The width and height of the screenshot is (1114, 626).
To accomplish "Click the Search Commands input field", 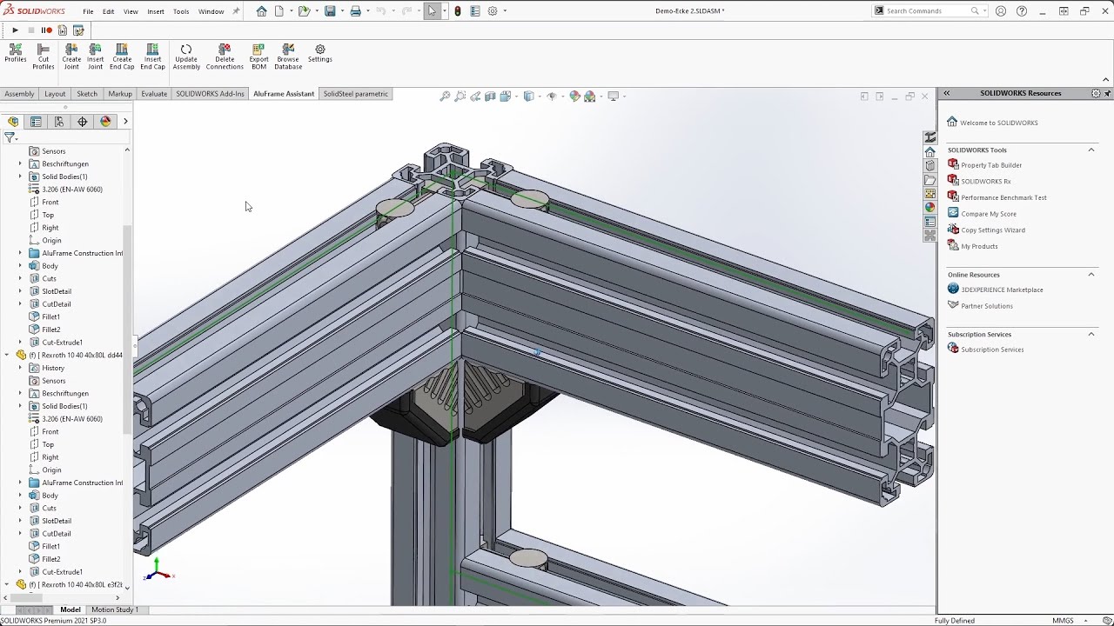I will pos(926,11).
